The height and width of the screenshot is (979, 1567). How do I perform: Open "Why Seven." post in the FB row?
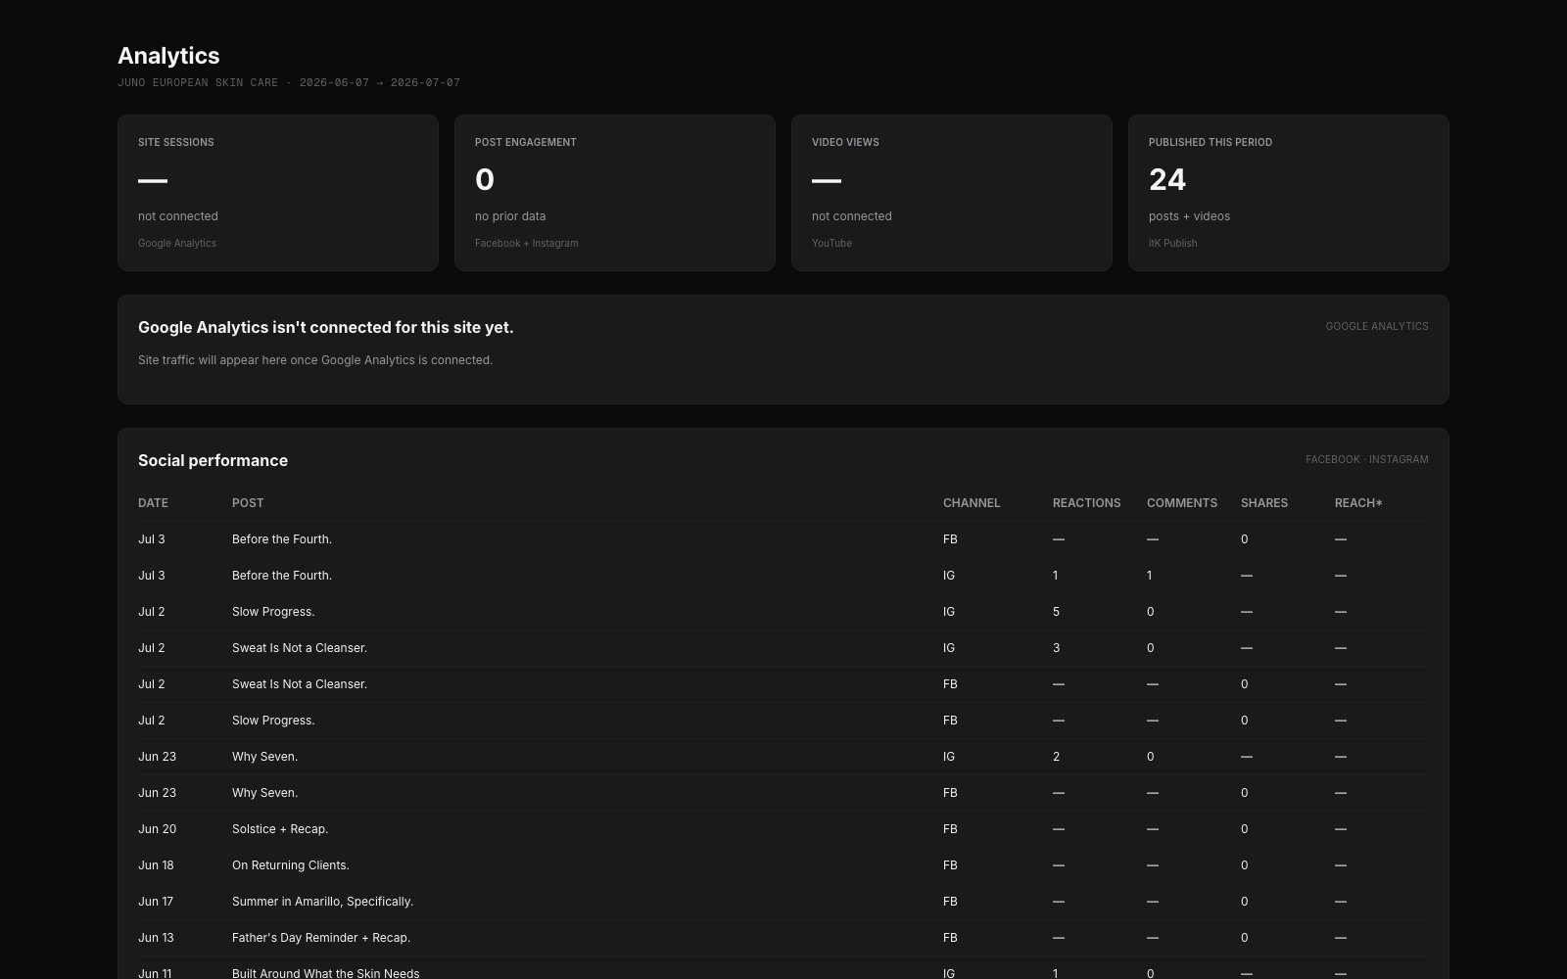264,793
